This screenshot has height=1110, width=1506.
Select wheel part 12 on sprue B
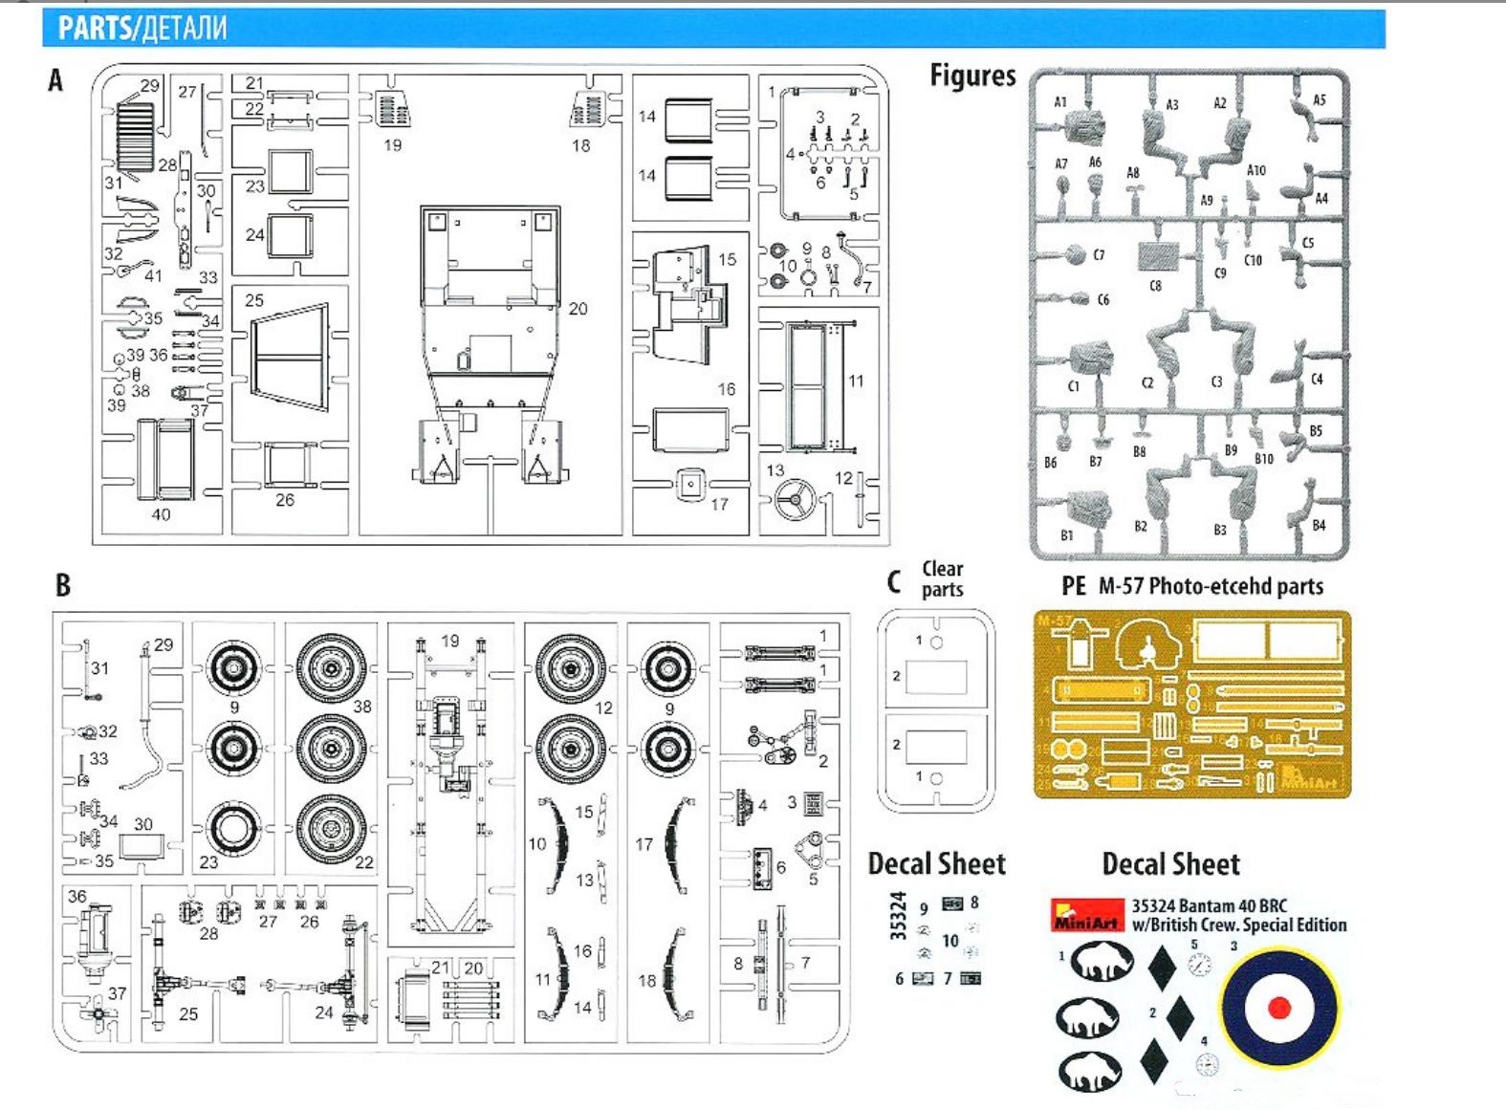(570, 669)
